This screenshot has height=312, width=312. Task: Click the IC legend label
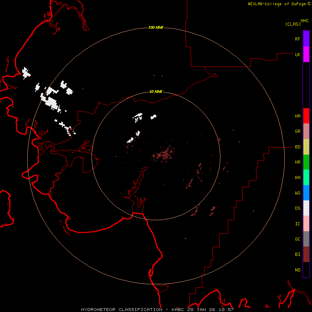point(297,224)
